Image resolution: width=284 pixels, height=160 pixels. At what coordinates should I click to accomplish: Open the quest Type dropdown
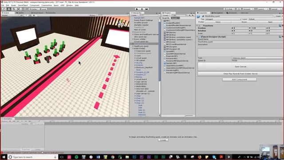(x=257, y=58)
